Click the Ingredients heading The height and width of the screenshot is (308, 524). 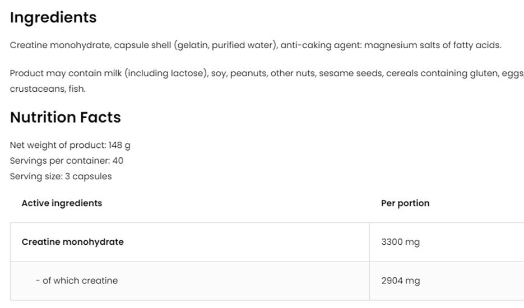[53, 17]
